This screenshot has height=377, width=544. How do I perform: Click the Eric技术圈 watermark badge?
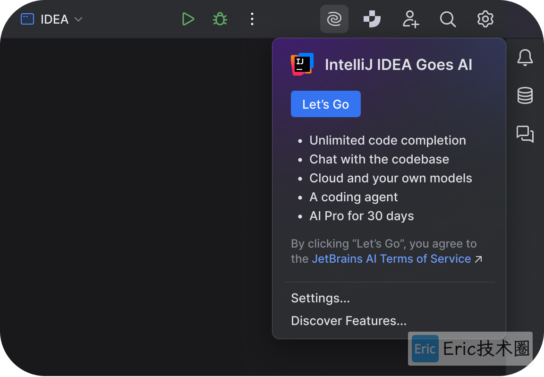tap(470, 349)
